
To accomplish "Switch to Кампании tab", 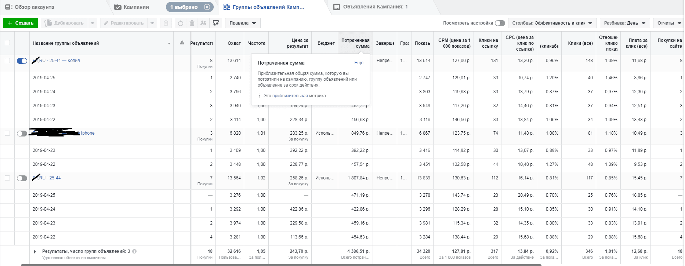I will tap(136, 7).
